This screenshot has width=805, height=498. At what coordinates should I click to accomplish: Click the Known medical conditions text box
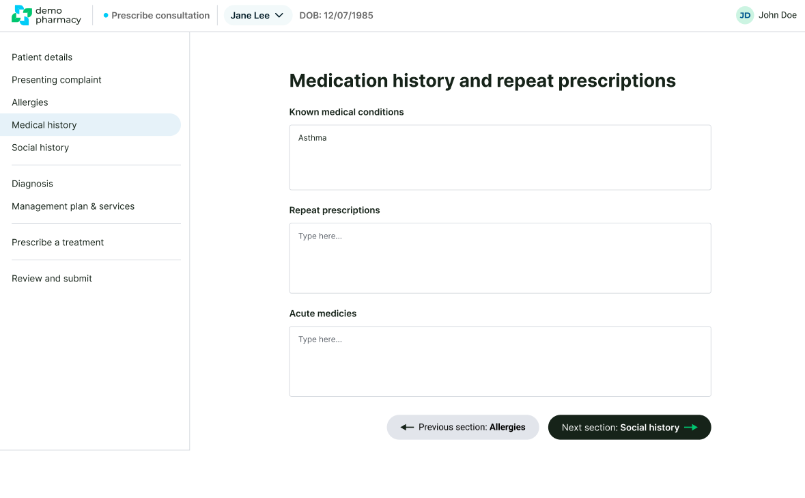500,158
